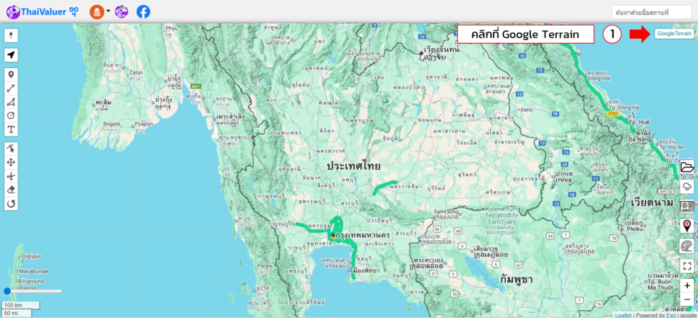Switch to GoogleTerrain base layer
698x318 pixels.
(x=673, y=33)
